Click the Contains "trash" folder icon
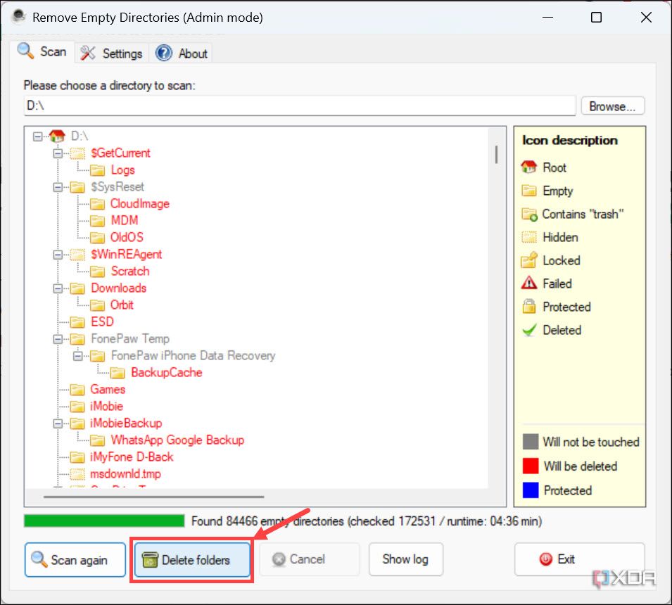The image size is (672, 605). tap(529, 214)
